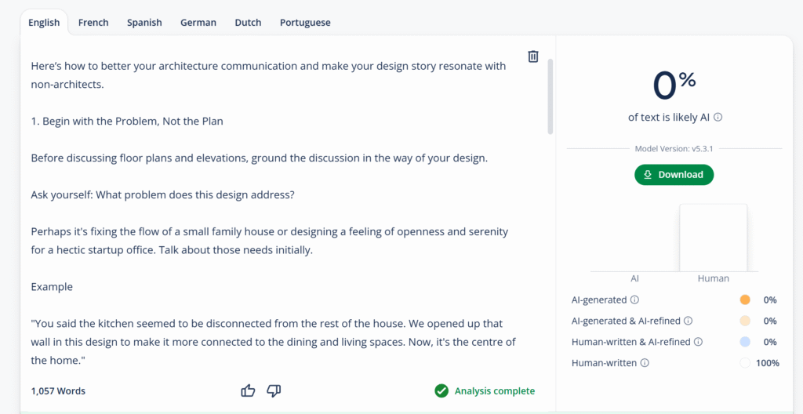803x414 pixels.
Task: Open info icon beside AI-generated
Action: pyautogui.click(x=634, y=300)
